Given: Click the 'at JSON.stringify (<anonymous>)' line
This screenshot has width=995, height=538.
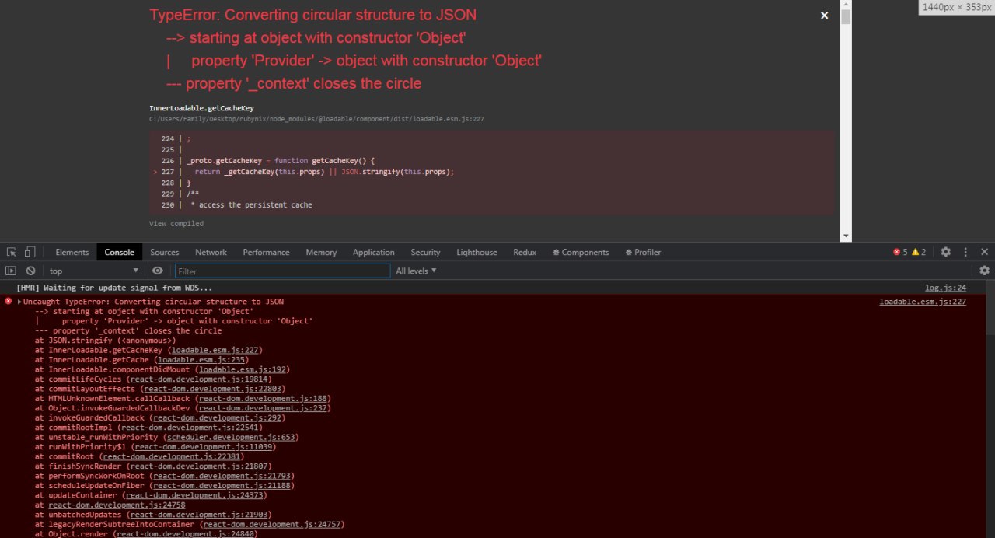Looking at the screenshot, I should [106, 341].
